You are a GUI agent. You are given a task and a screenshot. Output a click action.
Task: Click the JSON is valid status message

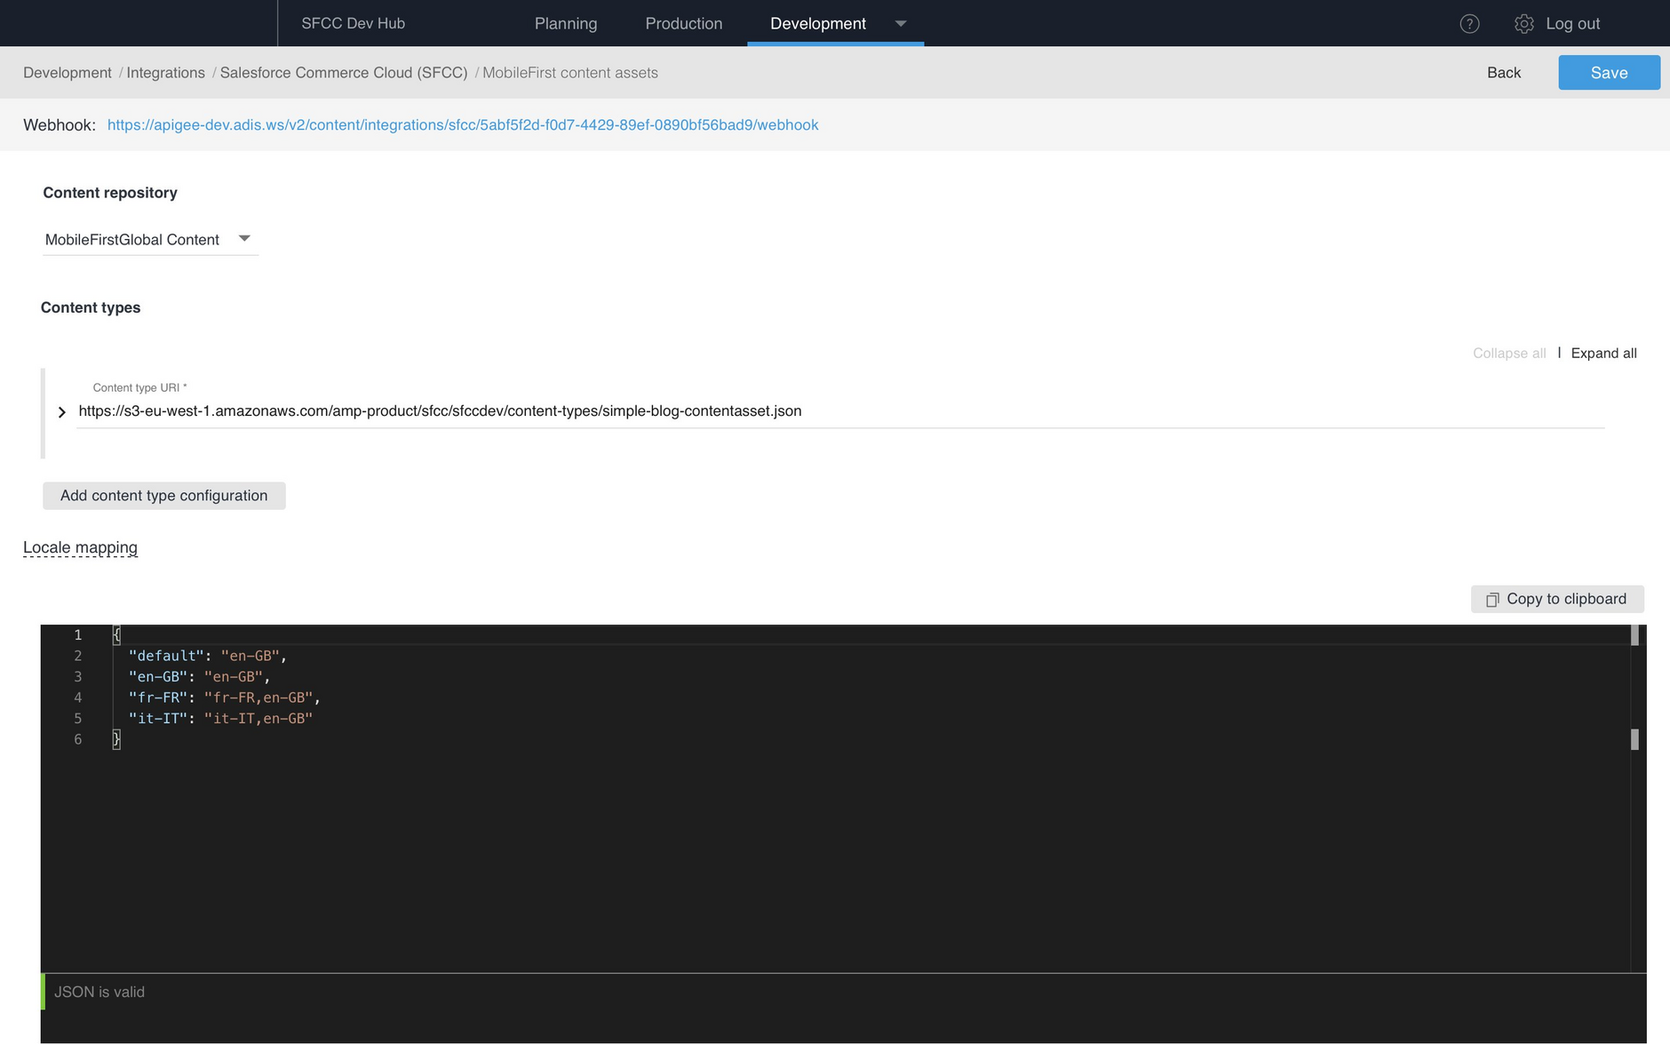coord(99,992)
